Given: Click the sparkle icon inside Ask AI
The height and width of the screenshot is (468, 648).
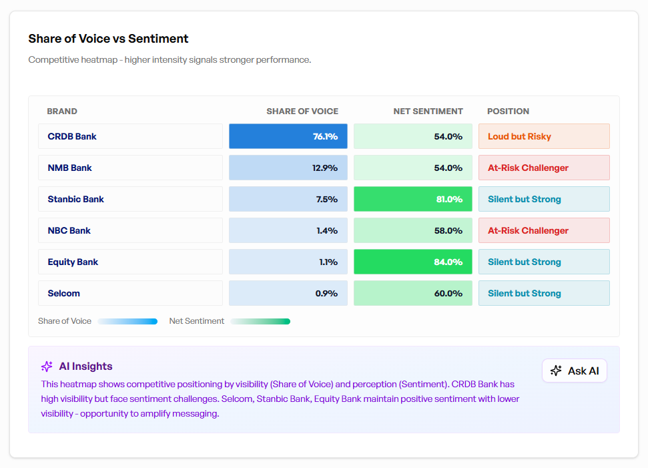Looking at the screenshot, I should [x=556, y=371].
